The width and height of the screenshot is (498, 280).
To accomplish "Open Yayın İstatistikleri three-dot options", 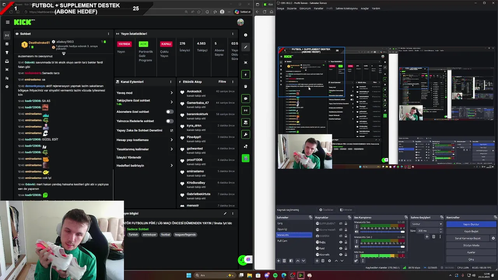I will click(x=233, y=34).
